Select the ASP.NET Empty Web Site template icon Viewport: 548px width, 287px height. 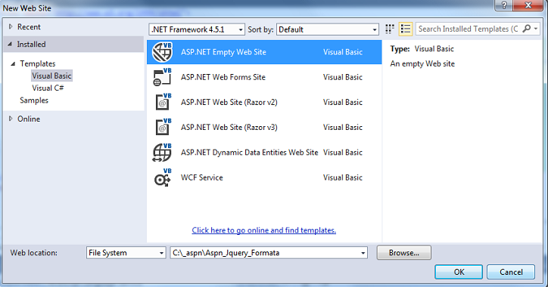[x=162, y=52]
